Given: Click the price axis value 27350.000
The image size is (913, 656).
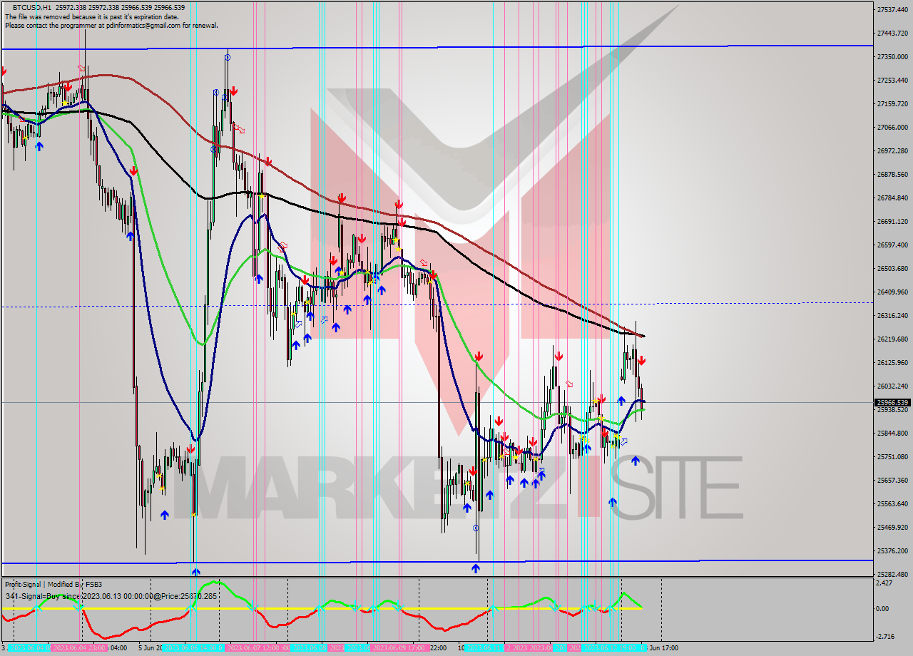Looking at the screenshot, I should point(893,57).
